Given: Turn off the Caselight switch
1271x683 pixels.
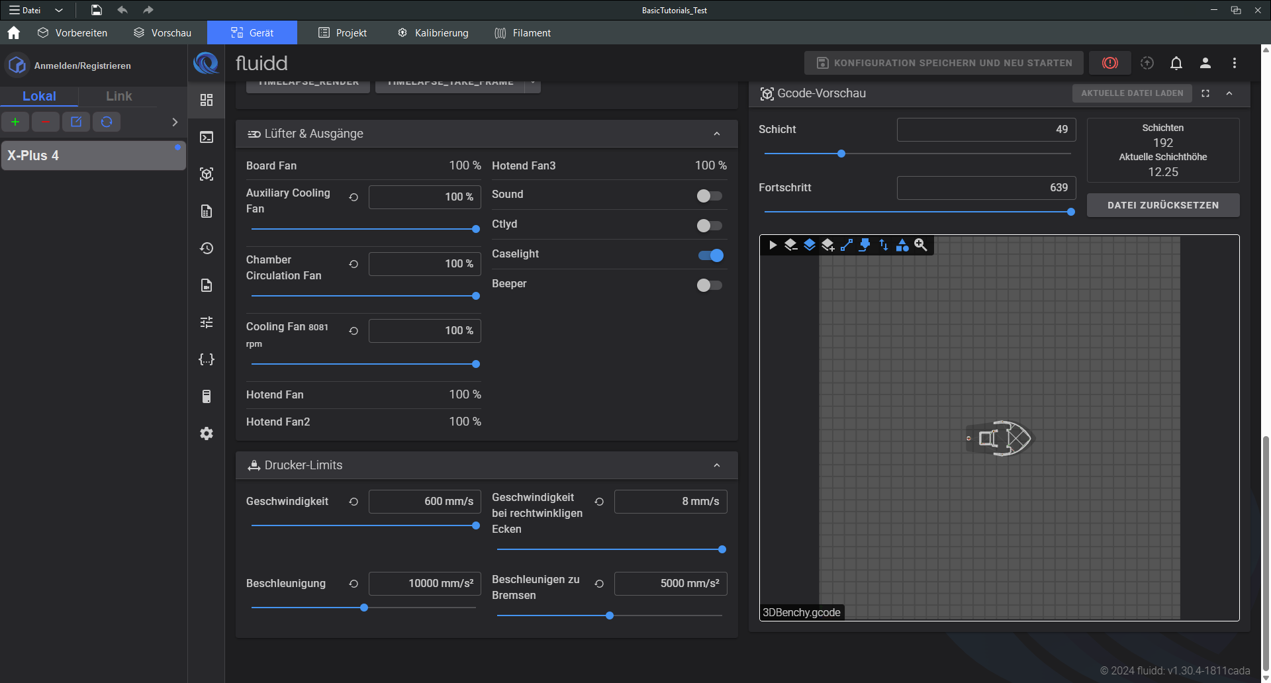Looking at the screenshot, I should tap(710, 255).
